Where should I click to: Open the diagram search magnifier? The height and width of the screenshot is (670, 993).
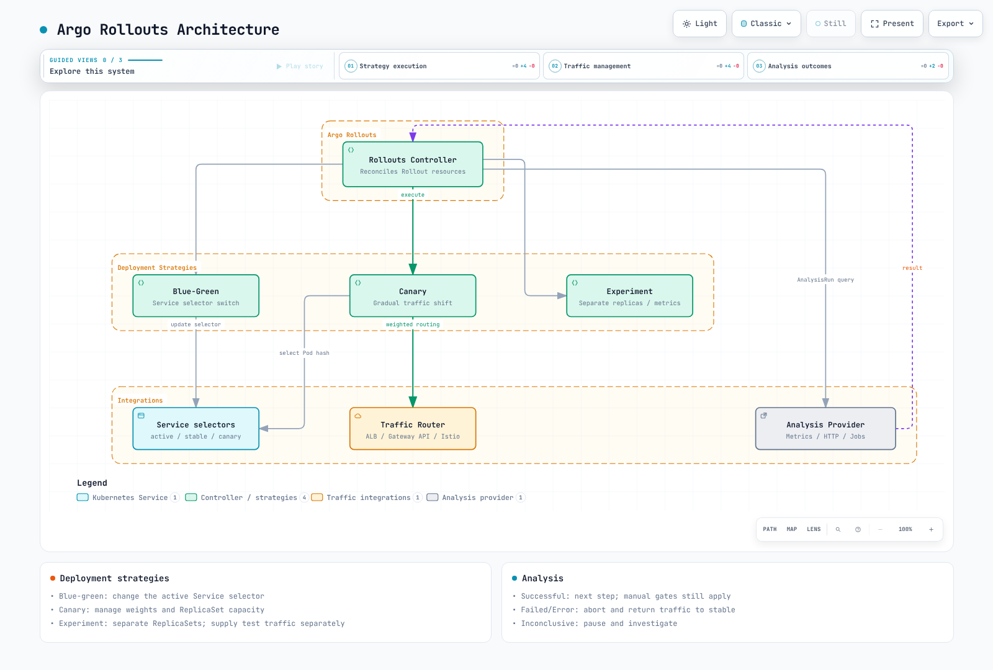point(838,529)
